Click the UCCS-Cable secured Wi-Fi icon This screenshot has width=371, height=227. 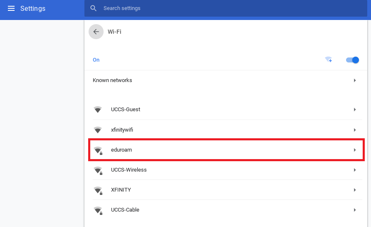[98, 210]
